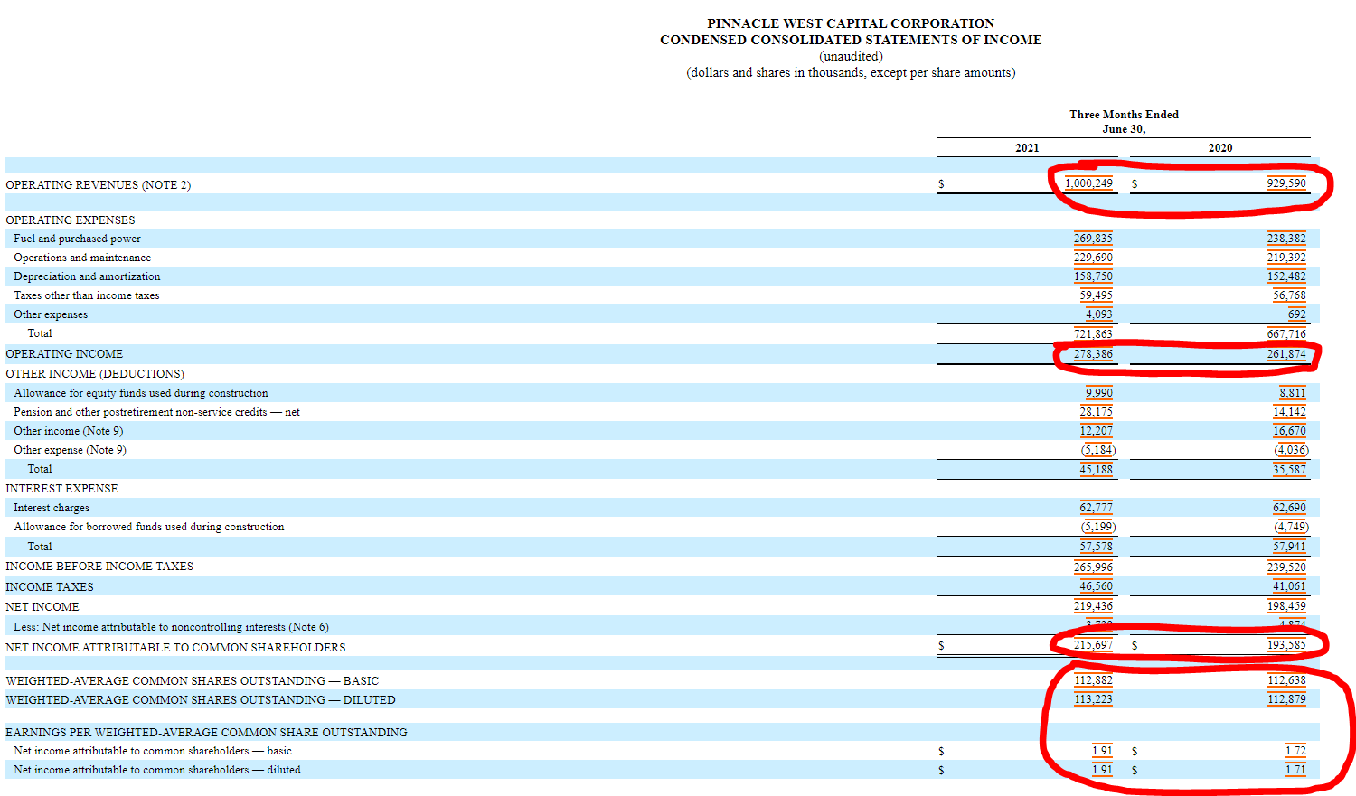Select equity funds allowance value 9,990

tap(1099, 393)
